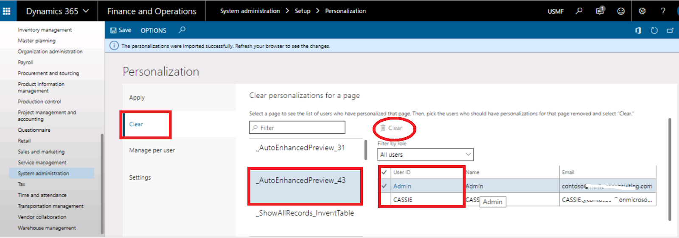Screen dimensions: 679x238
Task: Click the CASSIE email cell
Action: (607, 199)
